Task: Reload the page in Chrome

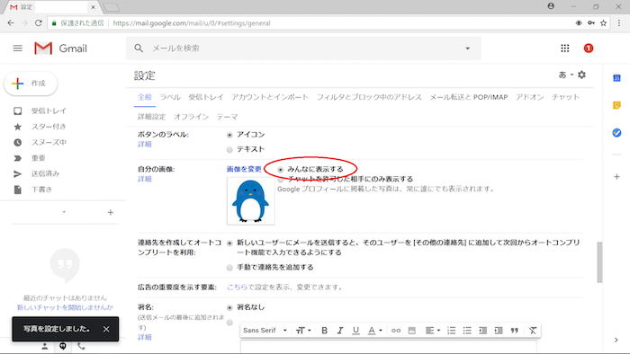Action: click(x=38, y=22)
